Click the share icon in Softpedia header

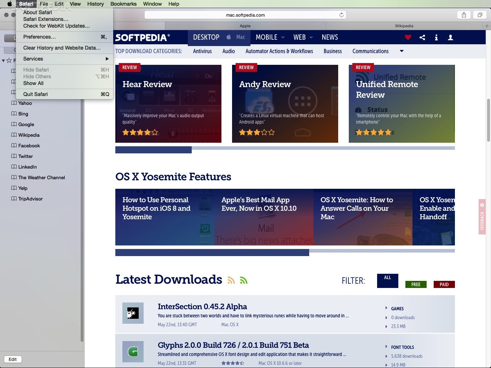422,38
